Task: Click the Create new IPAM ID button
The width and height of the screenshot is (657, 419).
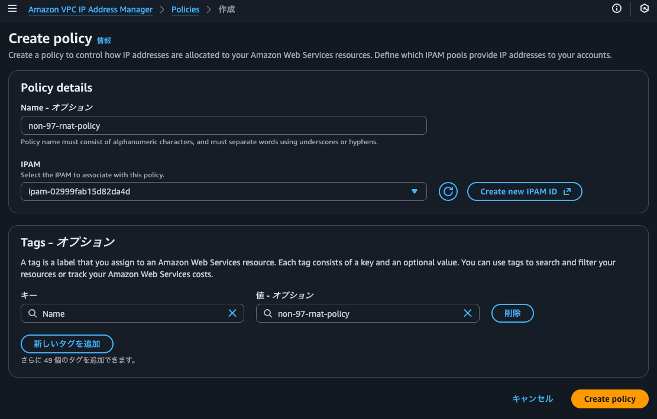Action: 525,191
